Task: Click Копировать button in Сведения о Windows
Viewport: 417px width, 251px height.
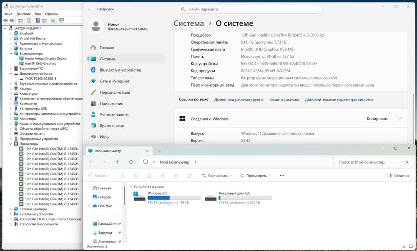Action: point(377,119)
